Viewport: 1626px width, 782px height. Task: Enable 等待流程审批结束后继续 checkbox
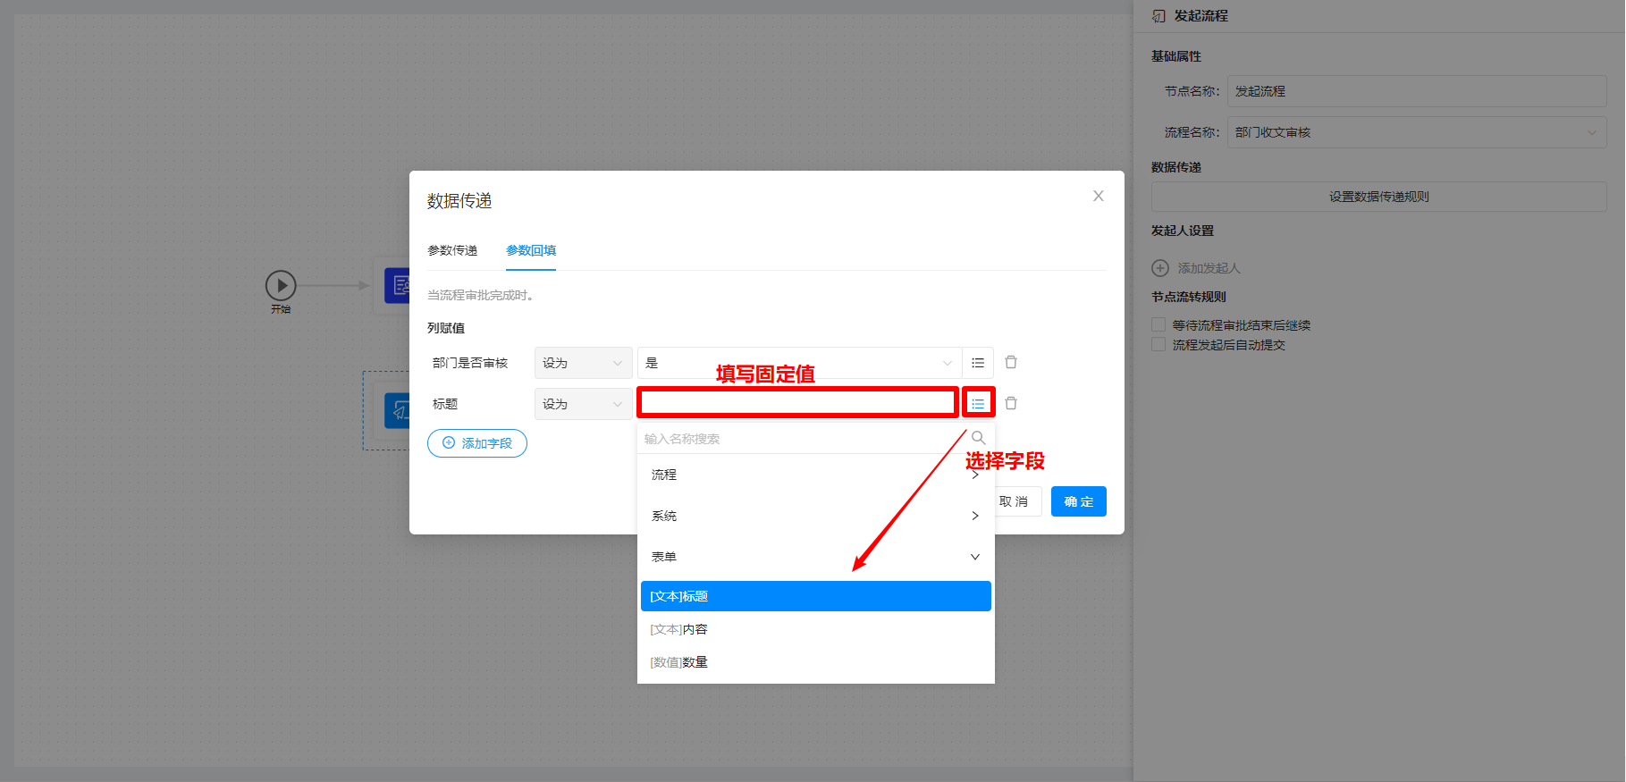pos(1158,324)
